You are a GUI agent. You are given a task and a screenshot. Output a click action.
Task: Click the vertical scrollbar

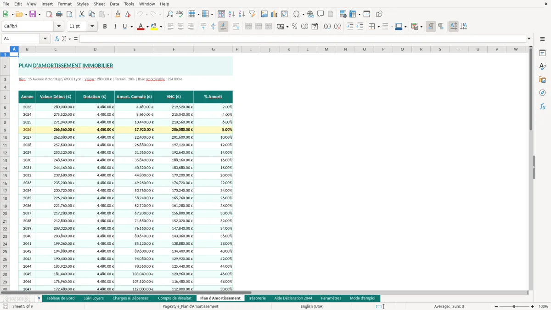coord(531,90)
